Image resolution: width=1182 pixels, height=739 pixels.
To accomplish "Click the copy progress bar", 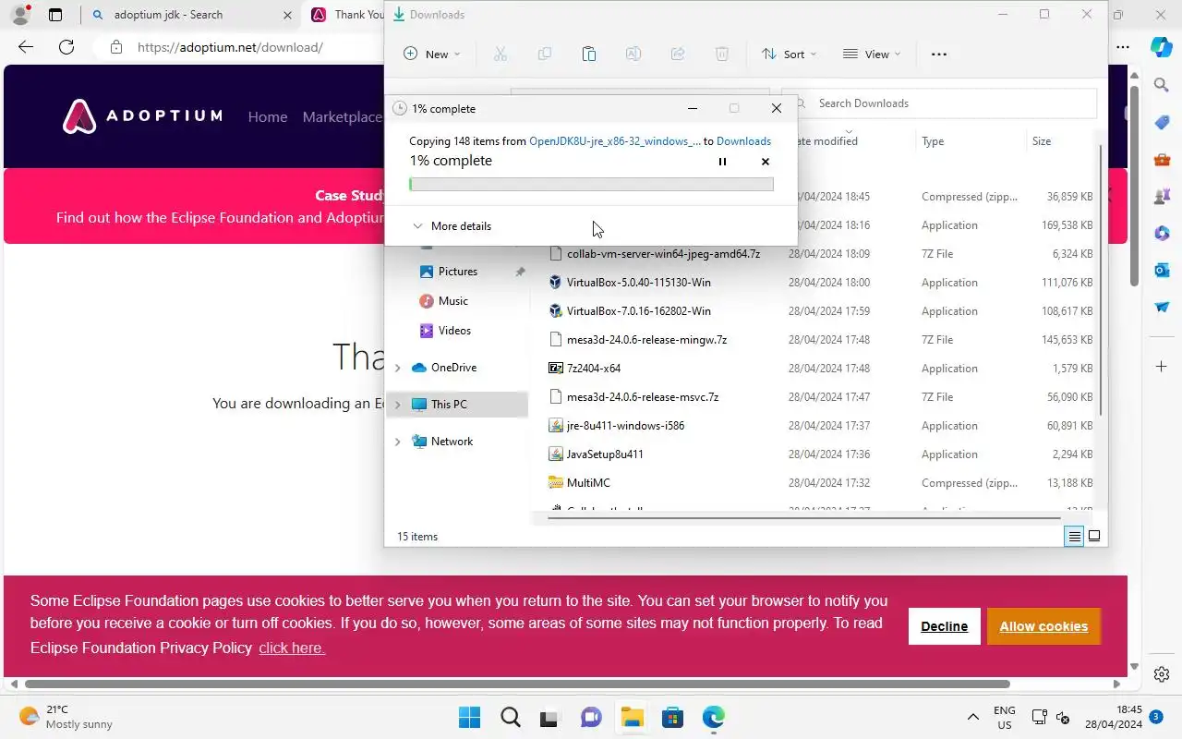I will click(x=591, y=185).
